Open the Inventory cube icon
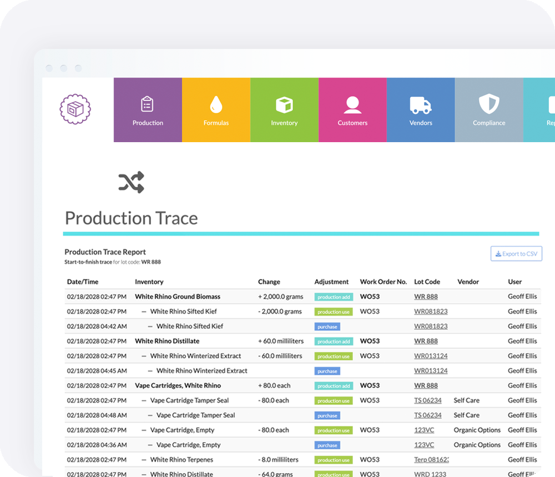The width and height of the screenshot is (555, 477). [284, 105]
